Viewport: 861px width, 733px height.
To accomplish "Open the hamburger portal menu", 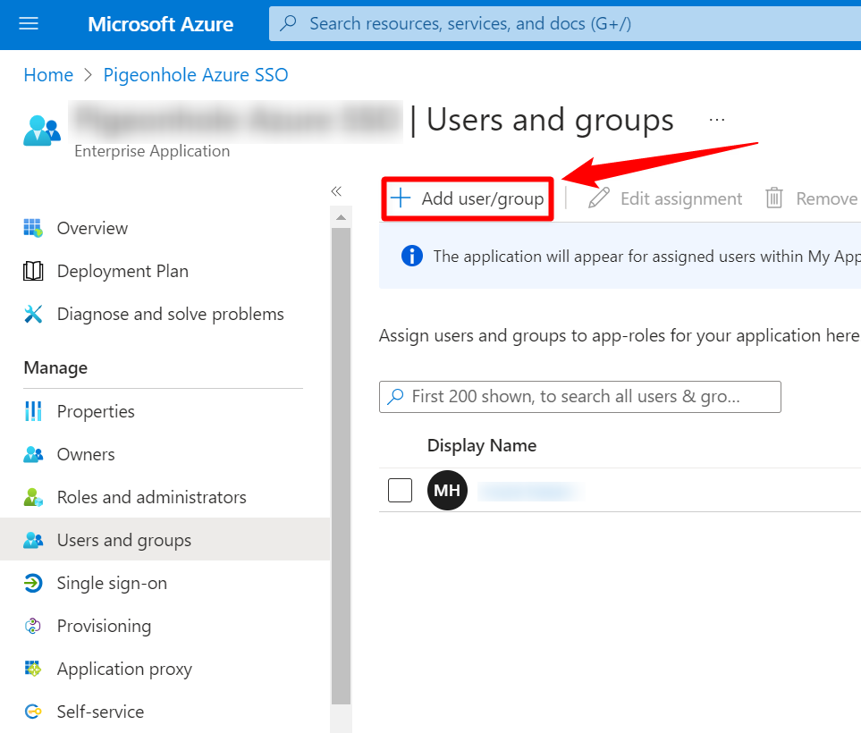I will [29, 23].
